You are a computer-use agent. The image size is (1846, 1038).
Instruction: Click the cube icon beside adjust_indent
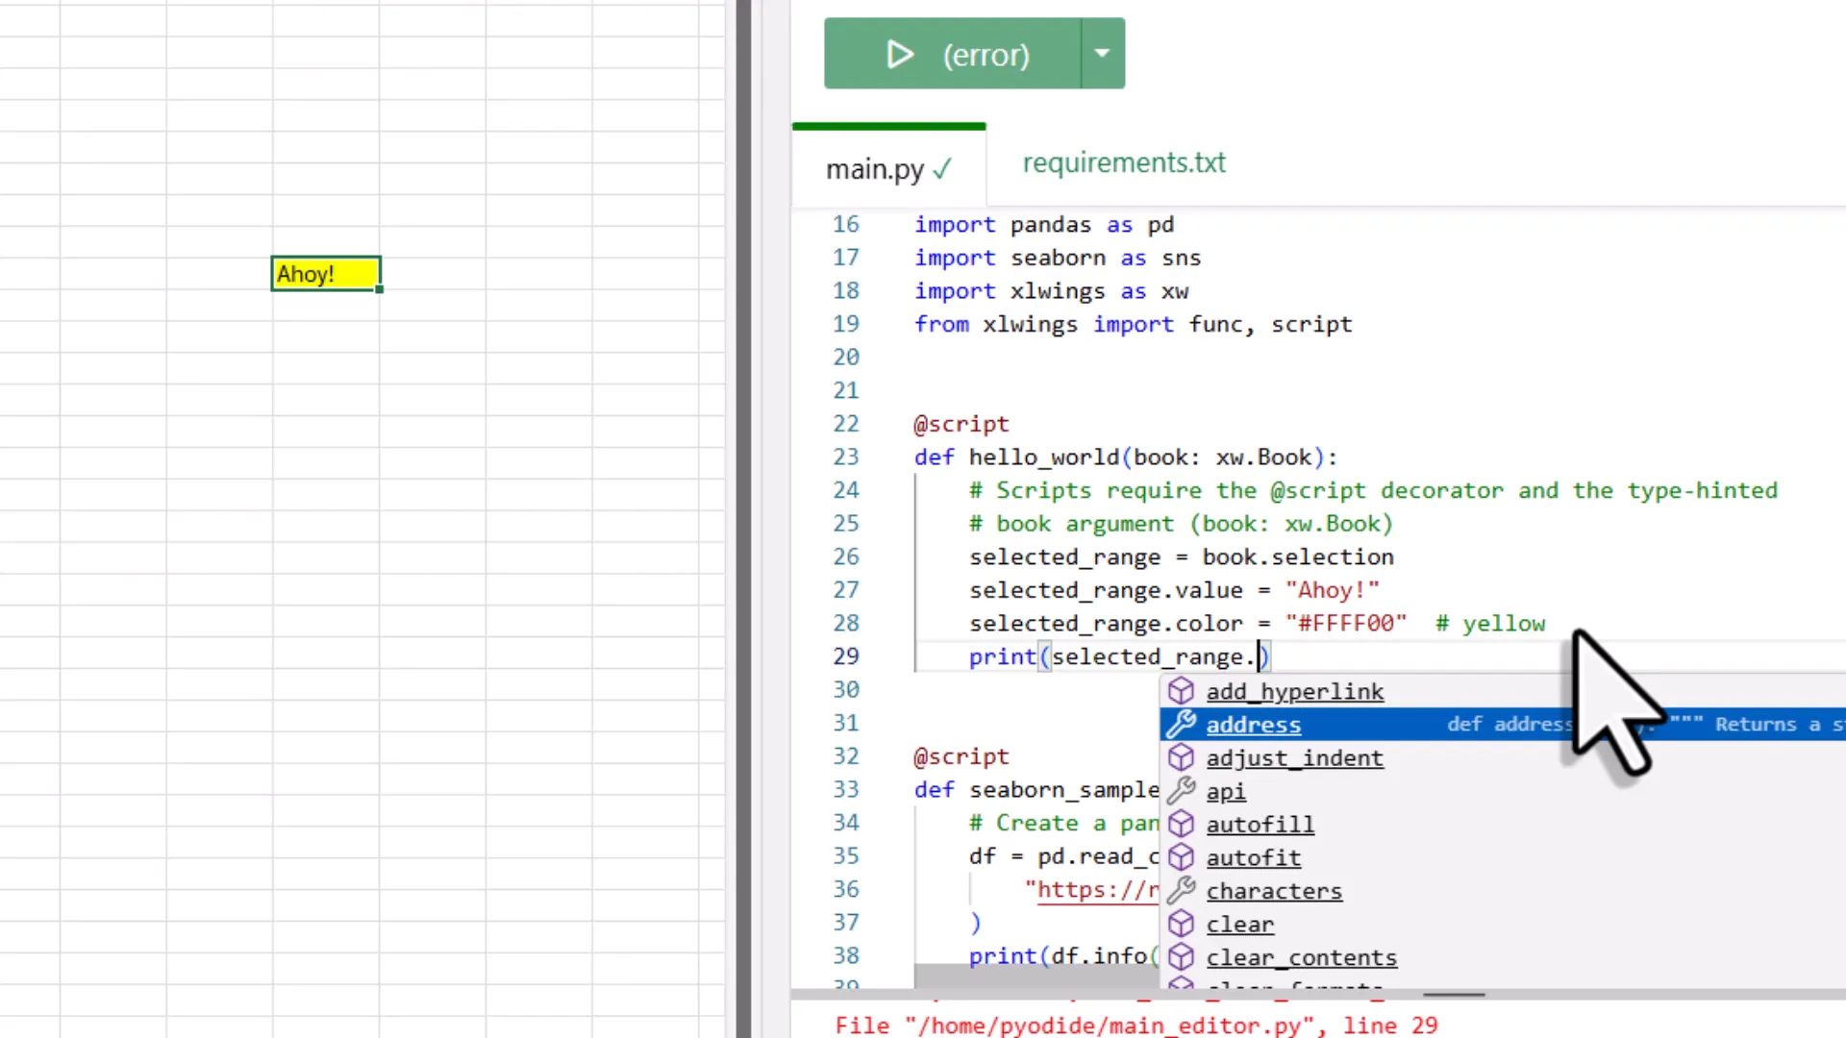coord(1181,757)
